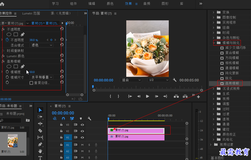Open 模糊尺寸 水平和垂直 dropdown

(41, 77)
